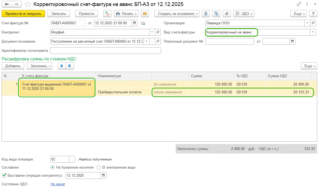Image resolution: width=321 pixels, height=188 pixels.
Task: Select the На бумажном носителе option
Action: 53,168
